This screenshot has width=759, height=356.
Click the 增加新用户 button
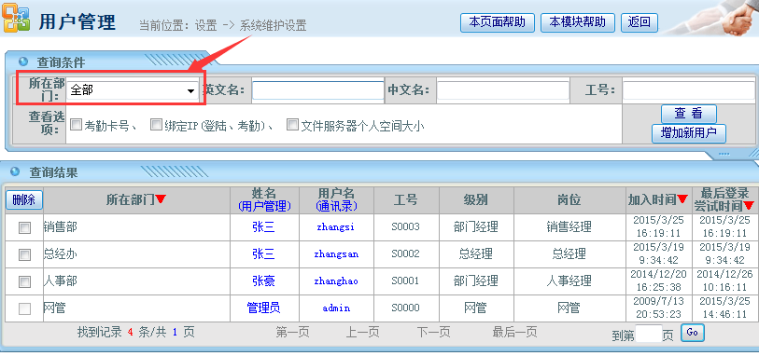689,133
